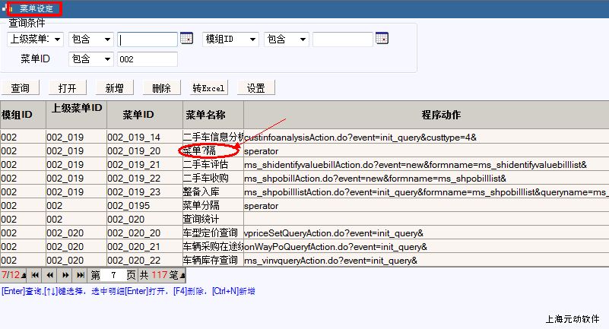The height and width of the screenshot is (329, 609).
Task: Export with the 转Excel button
Action: point(208,88)
